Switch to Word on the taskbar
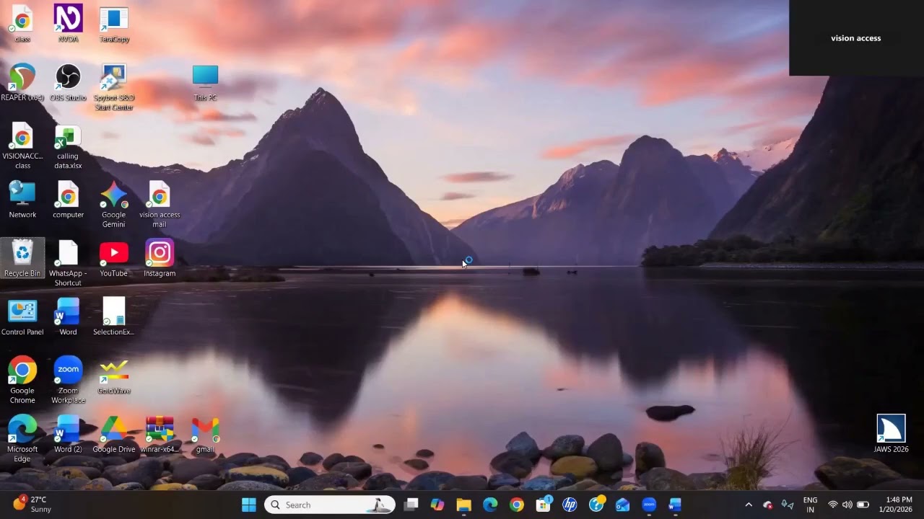This screenshot has width=924, height=519. point(675,505)
